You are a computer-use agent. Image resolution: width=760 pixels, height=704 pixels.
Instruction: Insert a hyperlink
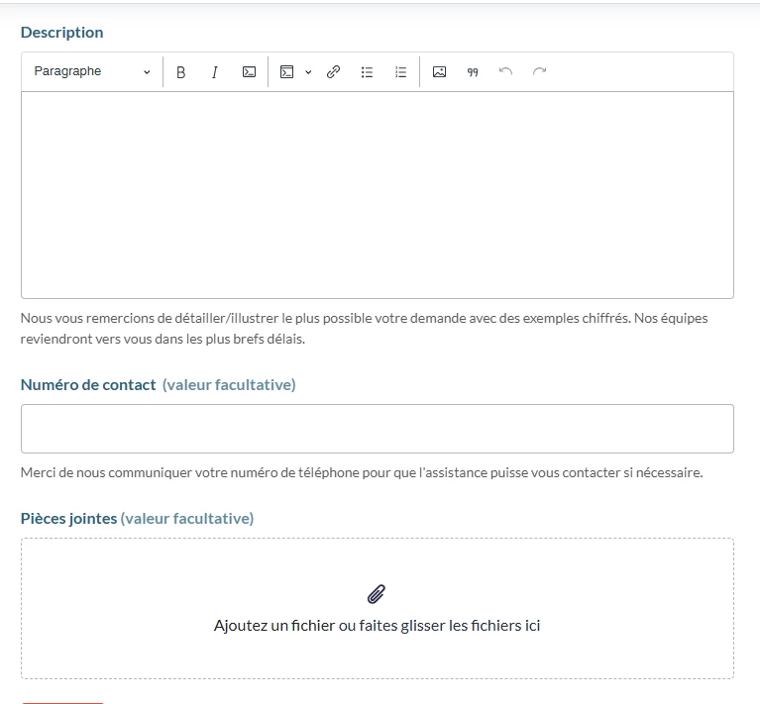333,72
